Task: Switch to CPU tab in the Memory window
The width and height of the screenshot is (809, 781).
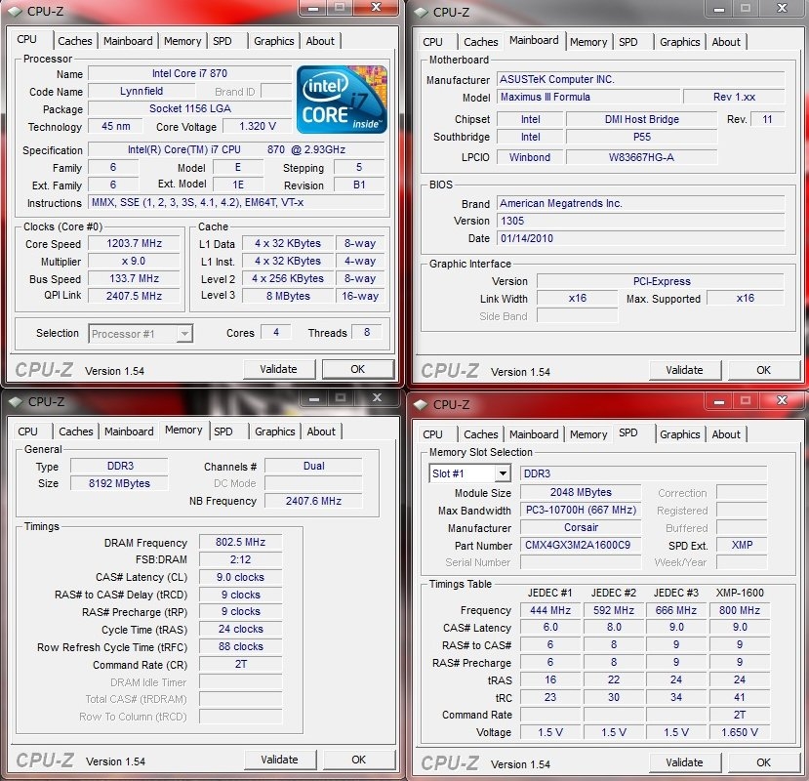Action: [27, 432]
